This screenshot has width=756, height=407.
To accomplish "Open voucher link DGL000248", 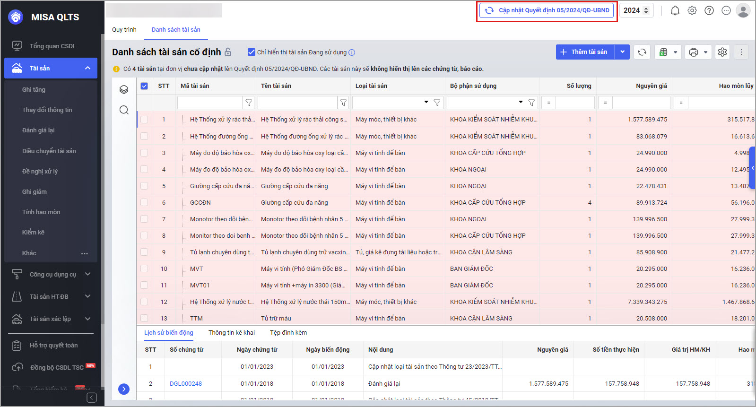I will click(x=186, y=383).
